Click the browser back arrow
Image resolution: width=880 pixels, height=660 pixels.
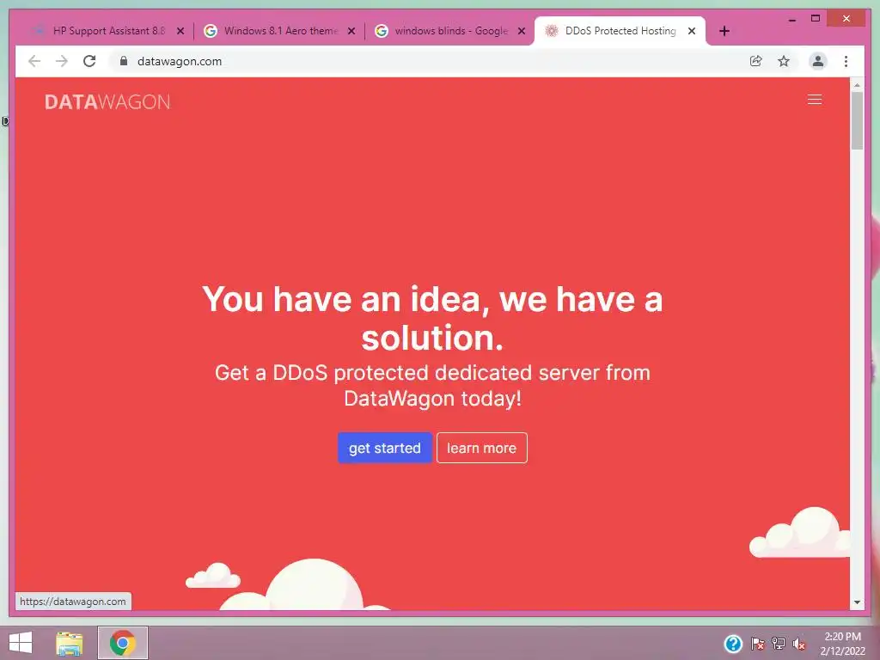(34, 61)
